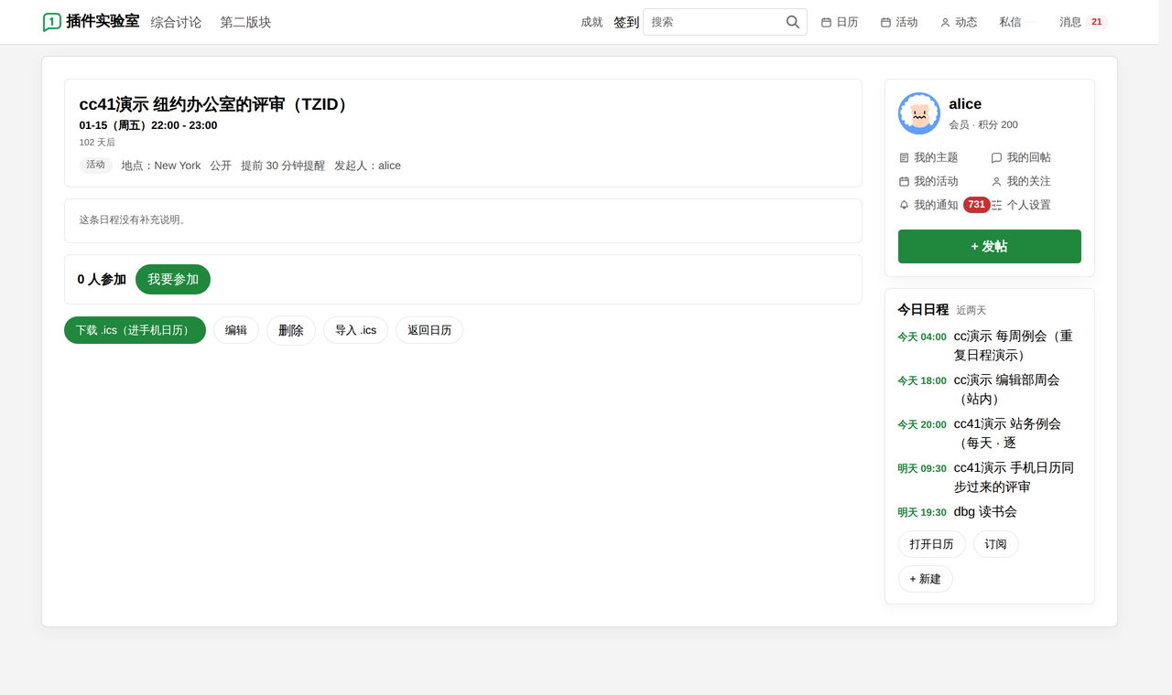Go to 第二版块 board
Screen dimensions: 1172x695
click(x=245, y=22)
